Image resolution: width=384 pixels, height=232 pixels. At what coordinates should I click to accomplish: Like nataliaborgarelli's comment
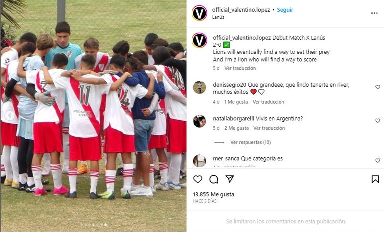(378, 121)
